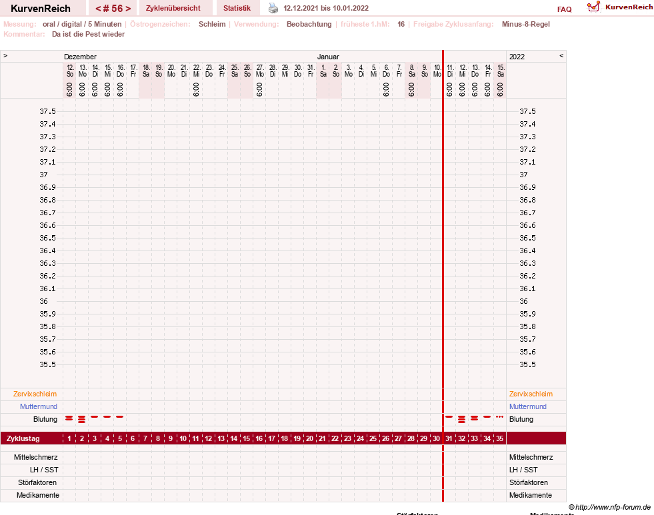This screenshot has height=515, width=654.
Task: Click the Minus-8-Regel value
Action: click(x=526, y=24)
